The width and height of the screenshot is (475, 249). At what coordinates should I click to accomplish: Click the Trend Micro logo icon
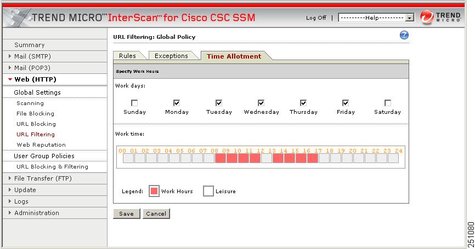tap(427, 17)
